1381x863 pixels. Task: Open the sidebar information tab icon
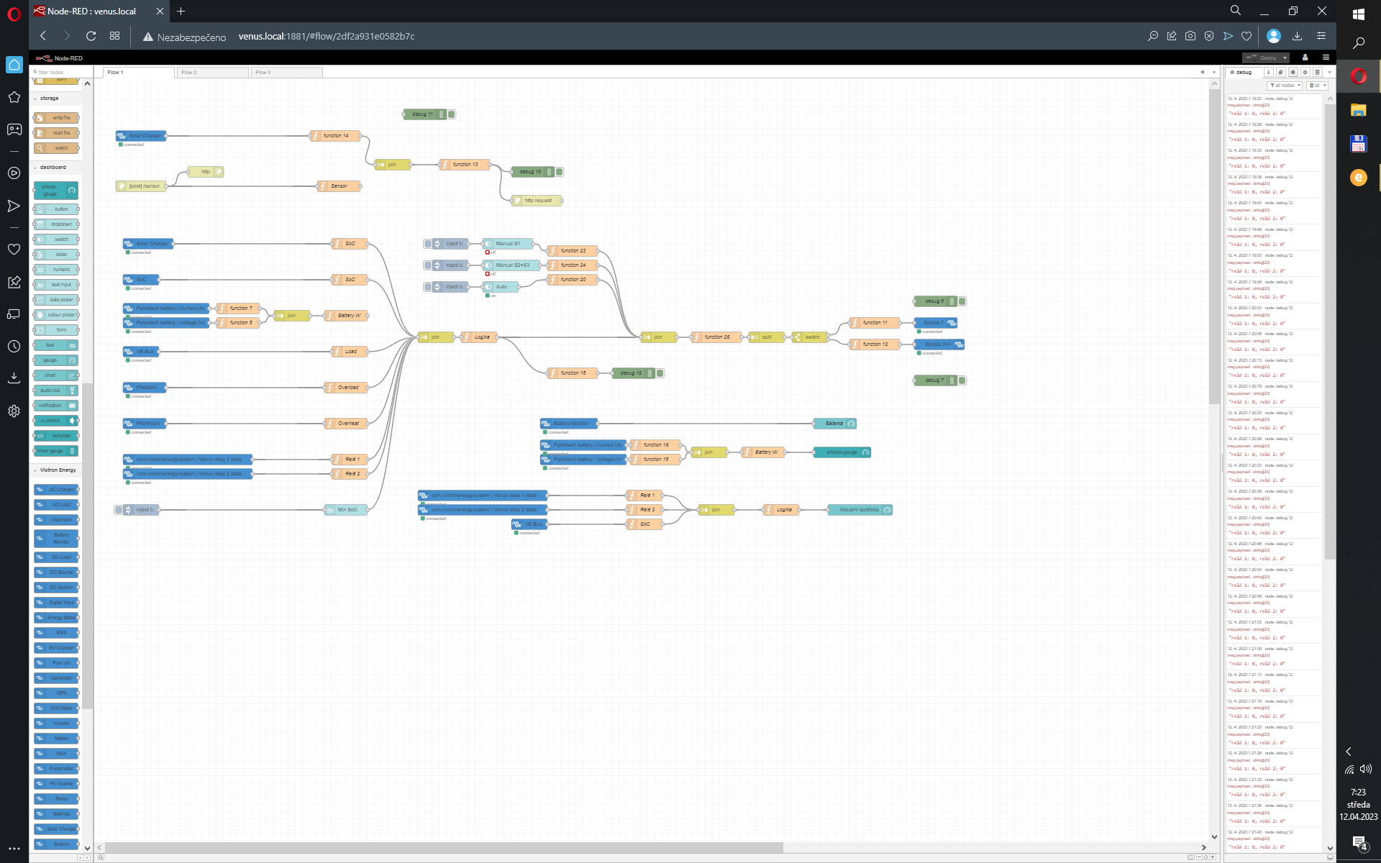pos(1268,72)
